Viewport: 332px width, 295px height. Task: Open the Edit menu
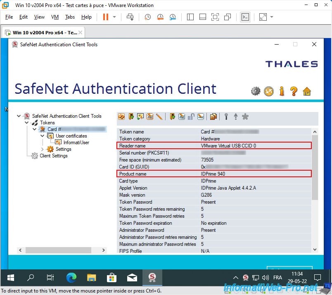point(23,17)
